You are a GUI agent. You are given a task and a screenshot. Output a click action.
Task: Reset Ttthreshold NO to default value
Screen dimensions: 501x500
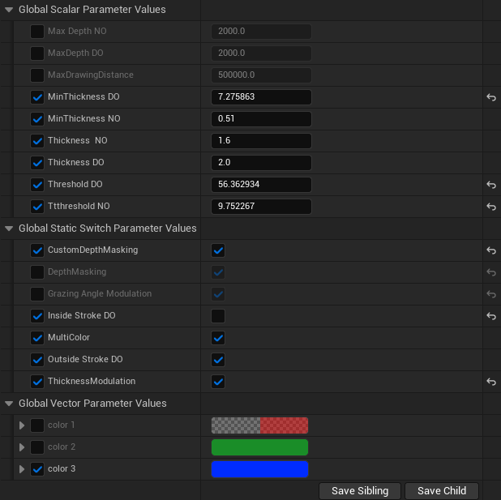coord(490,207)
